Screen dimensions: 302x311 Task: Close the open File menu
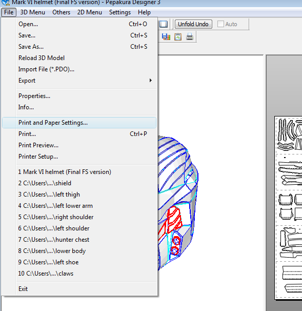click(9, 12)
